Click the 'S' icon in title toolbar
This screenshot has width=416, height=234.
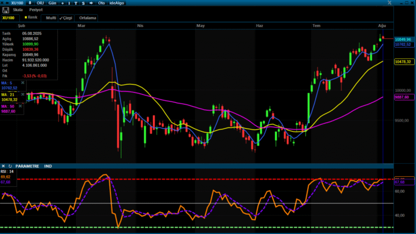83,3
